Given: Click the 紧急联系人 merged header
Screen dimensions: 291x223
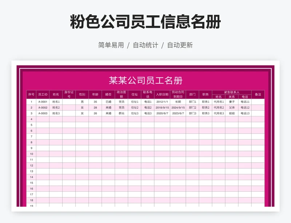Looking at the screenshot, I should [x=232, y=92].
